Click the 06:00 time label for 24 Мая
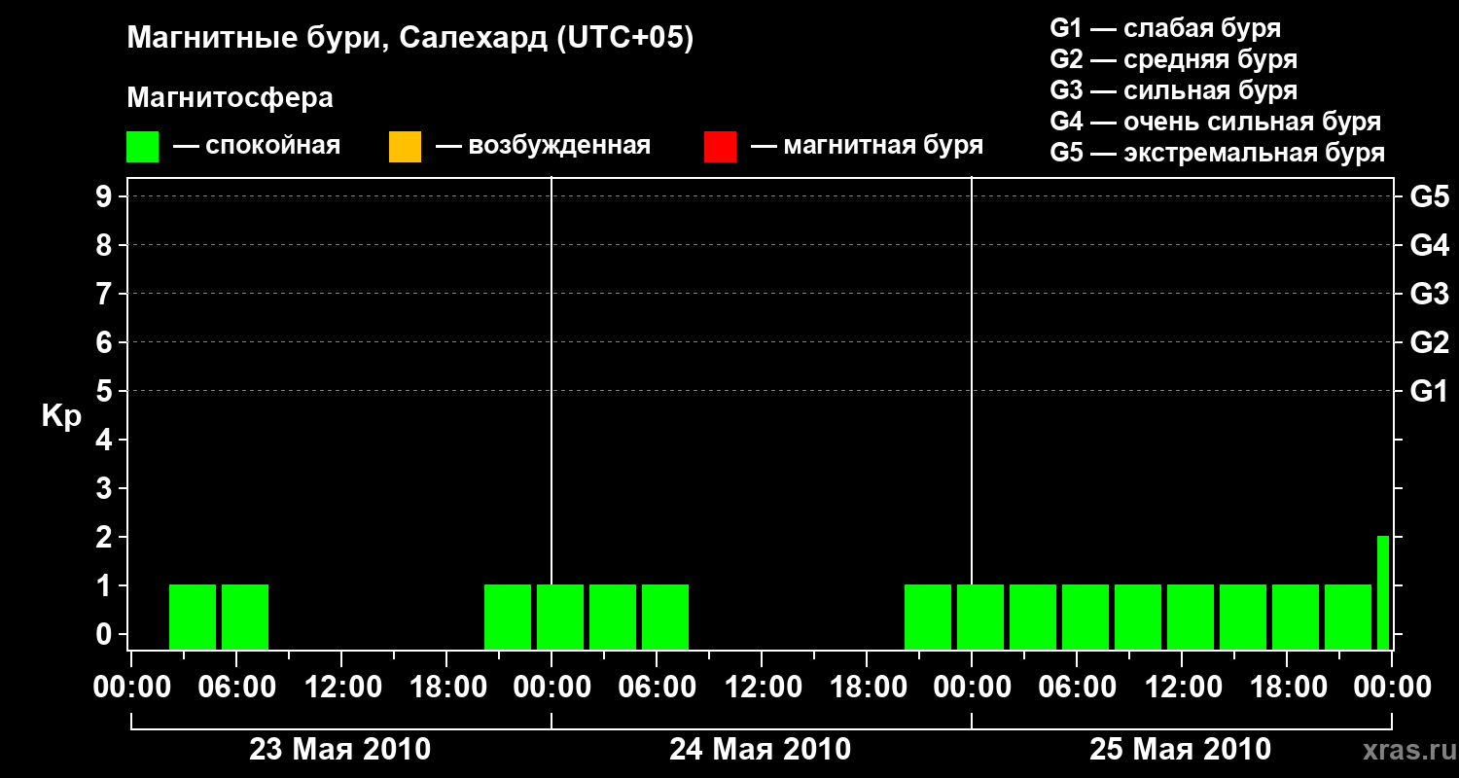 click(x=657, y=687)
